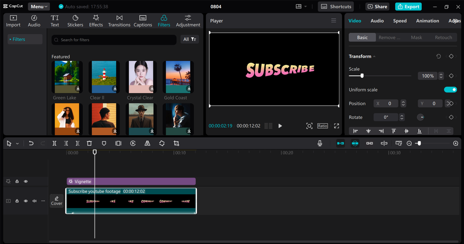The image size is (464, 244).
Task: Mute the main video track audio
Action: click(x=34, y=201)
